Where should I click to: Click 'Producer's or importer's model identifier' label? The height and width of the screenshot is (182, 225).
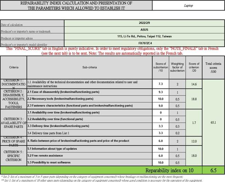pos(32,43)
